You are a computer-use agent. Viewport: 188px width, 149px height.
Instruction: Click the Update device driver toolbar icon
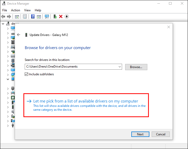pyautogui.click(x=55, y=16)
